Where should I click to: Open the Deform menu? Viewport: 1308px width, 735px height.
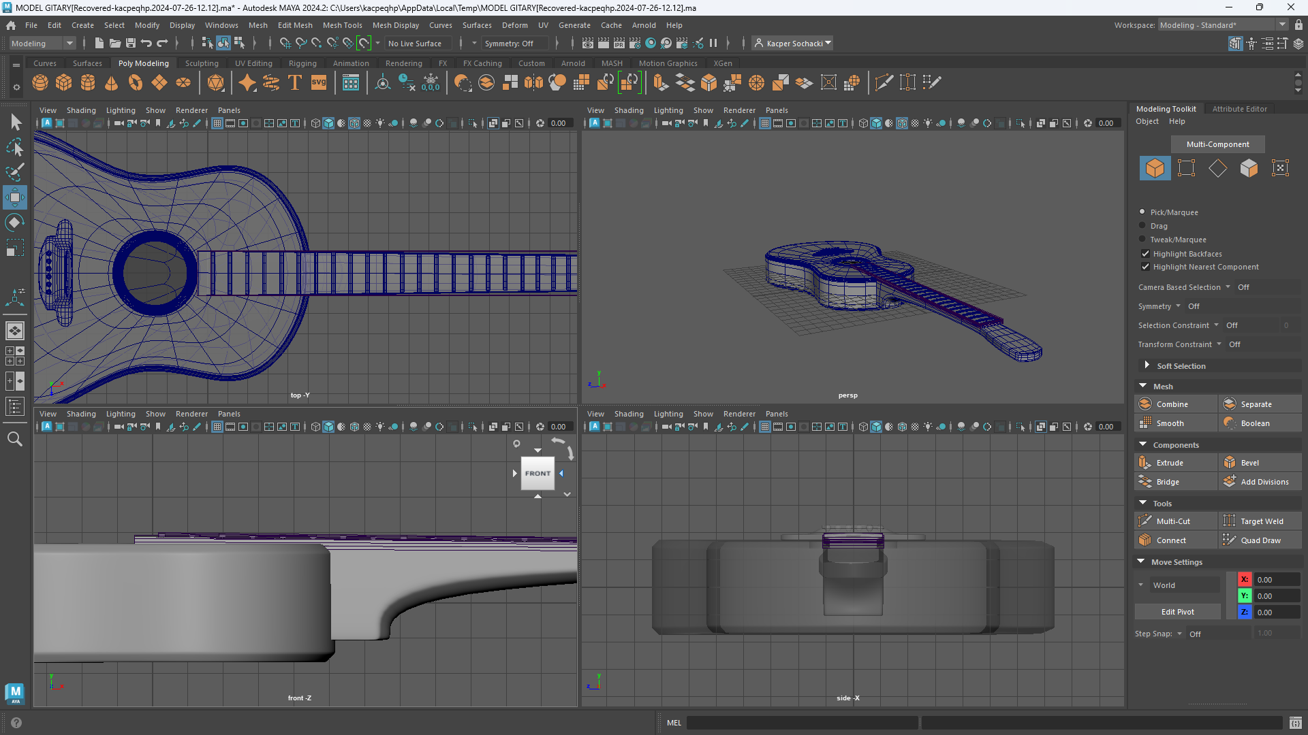(514, 25)
